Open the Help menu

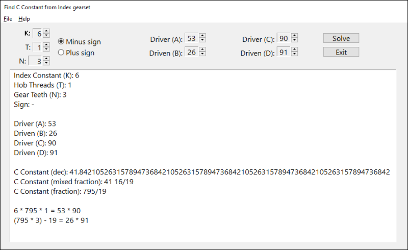pos(24,19)
